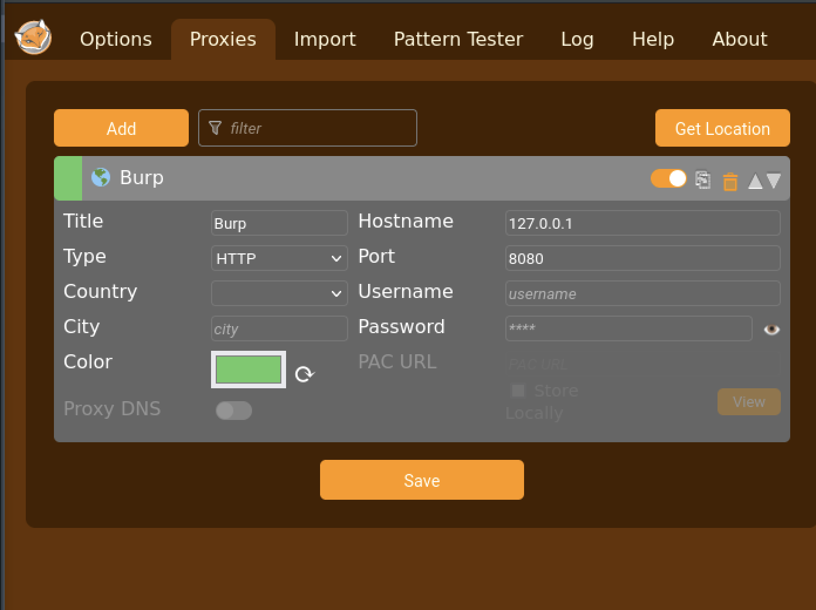The height and width of the screenshot is (610, 816).
Task: Click the Hostname label text
Action: click(x=406, y=221)
